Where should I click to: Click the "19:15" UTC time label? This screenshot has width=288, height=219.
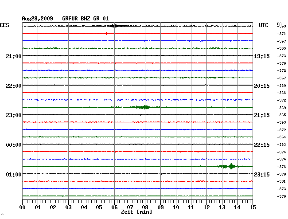tap(262, 56)
